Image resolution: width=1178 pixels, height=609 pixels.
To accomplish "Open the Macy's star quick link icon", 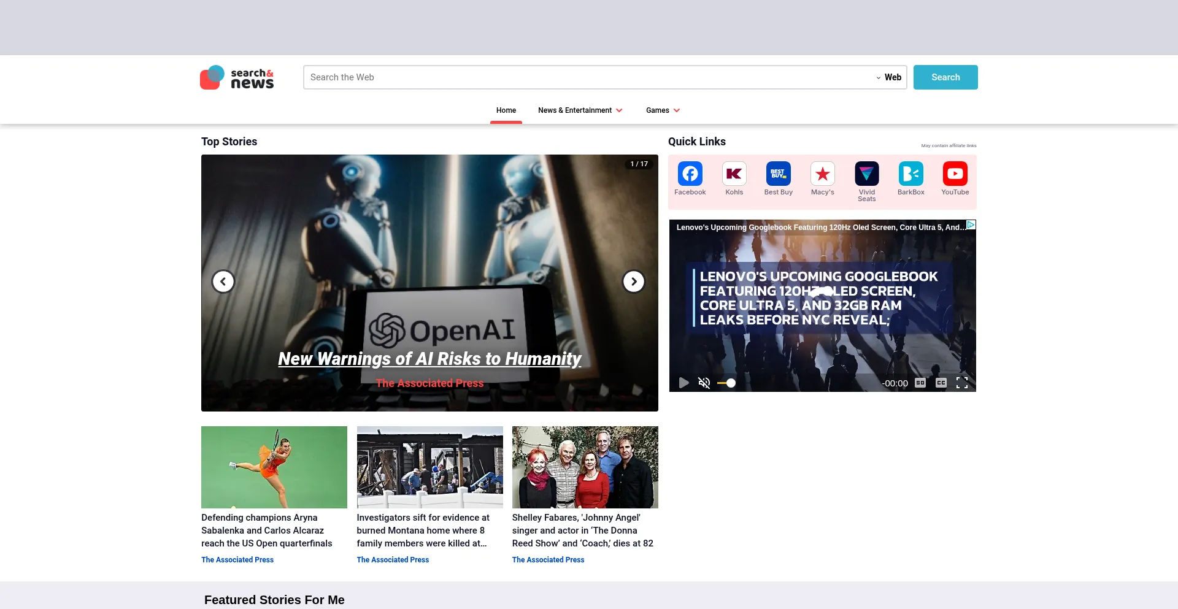I will pos(822,174).
